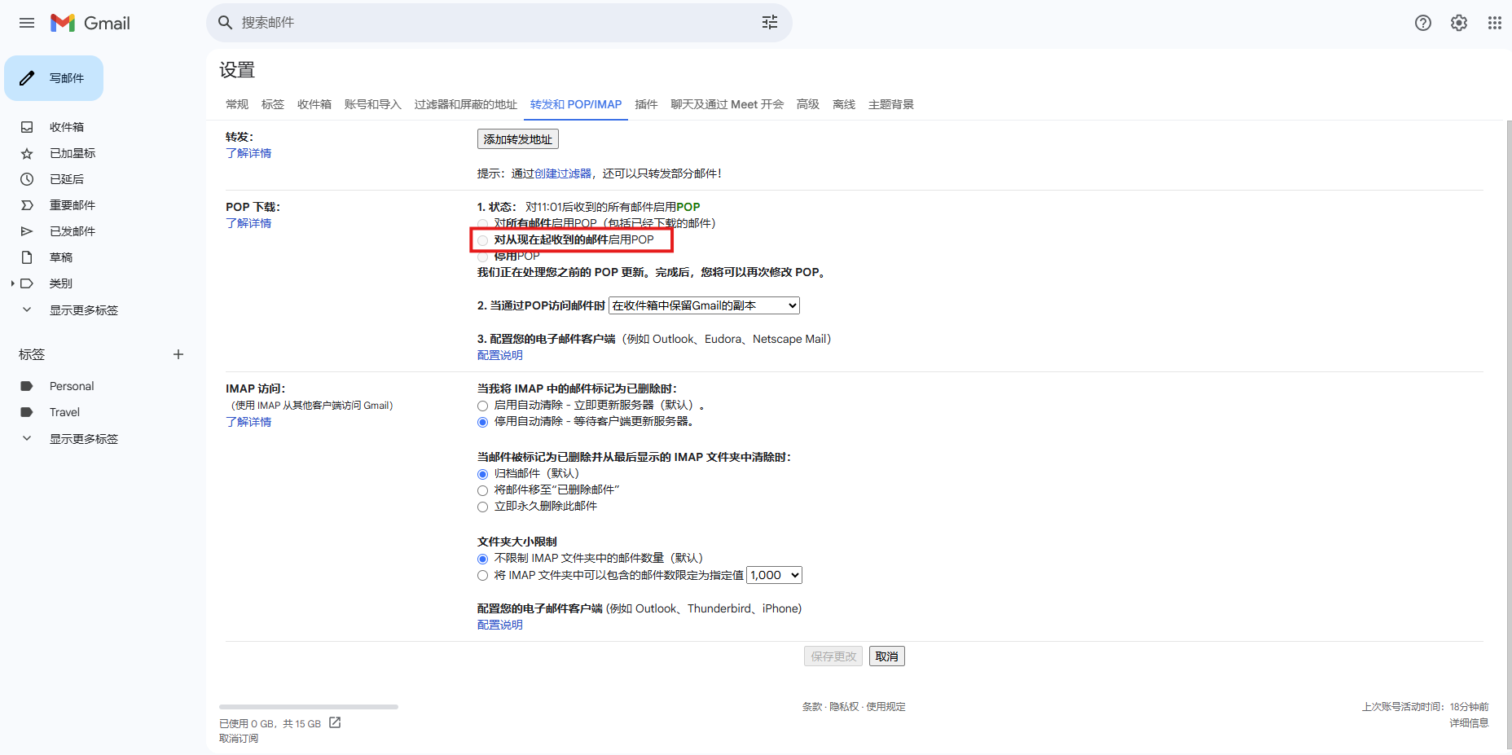The image size is (1512, 755).
Task: Enable 启用自动清除 for IMAP deletions
Action: (x=482, y=405)
